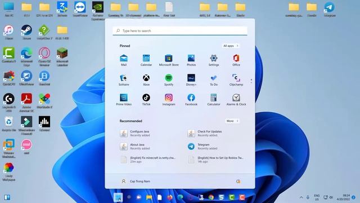Open the Widgets icon on the taskbar
Screen dimensions: 360x203
[x=7, y=197]
